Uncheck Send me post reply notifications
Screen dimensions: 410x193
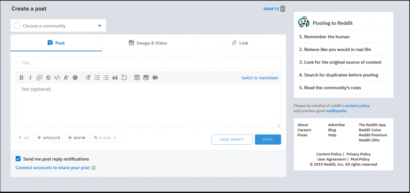tap(18, 159)
